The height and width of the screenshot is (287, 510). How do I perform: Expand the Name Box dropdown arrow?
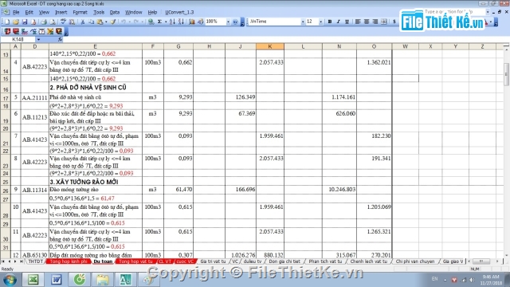[x=38, y=39]
